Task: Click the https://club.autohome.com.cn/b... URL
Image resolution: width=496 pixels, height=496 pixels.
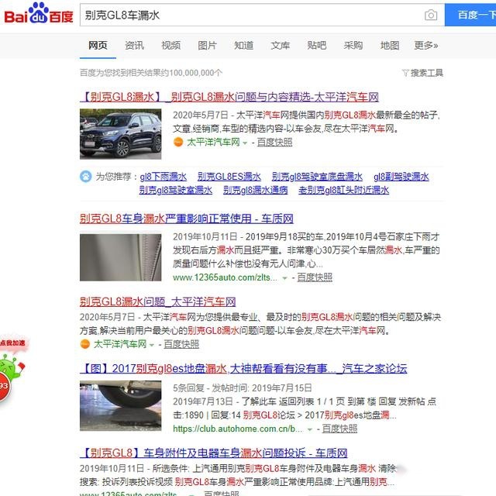Action: [x=238, y=429]
